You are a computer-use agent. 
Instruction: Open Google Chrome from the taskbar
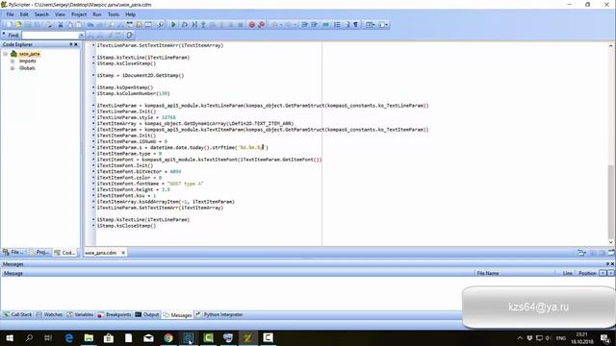168,337
